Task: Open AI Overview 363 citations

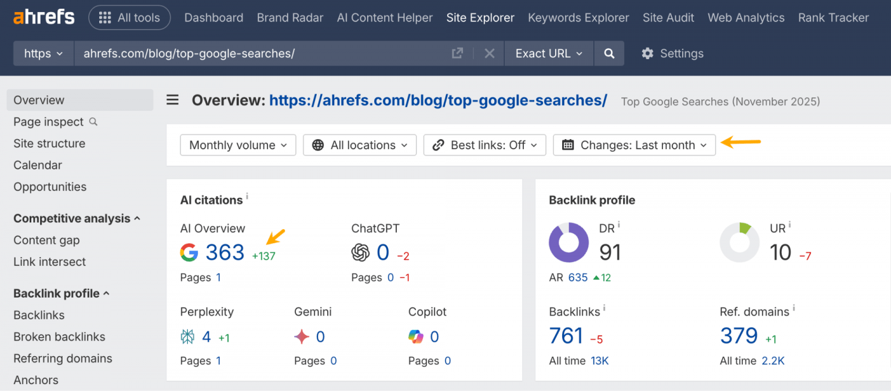Action: click(x=225, y=252)
